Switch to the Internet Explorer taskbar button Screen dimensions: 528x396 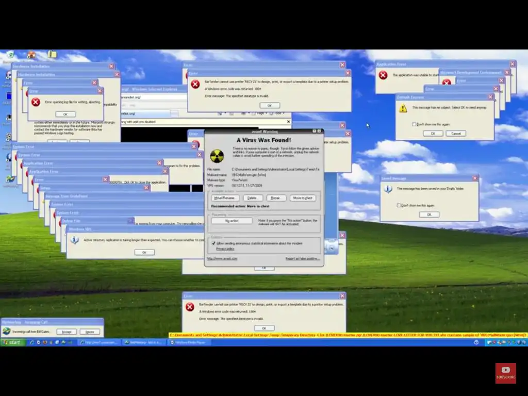tap(98, 342)
